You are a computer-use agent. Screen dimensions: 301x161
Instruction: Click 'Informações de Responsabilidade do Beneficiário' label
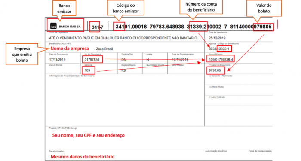[x=72, y=76]
